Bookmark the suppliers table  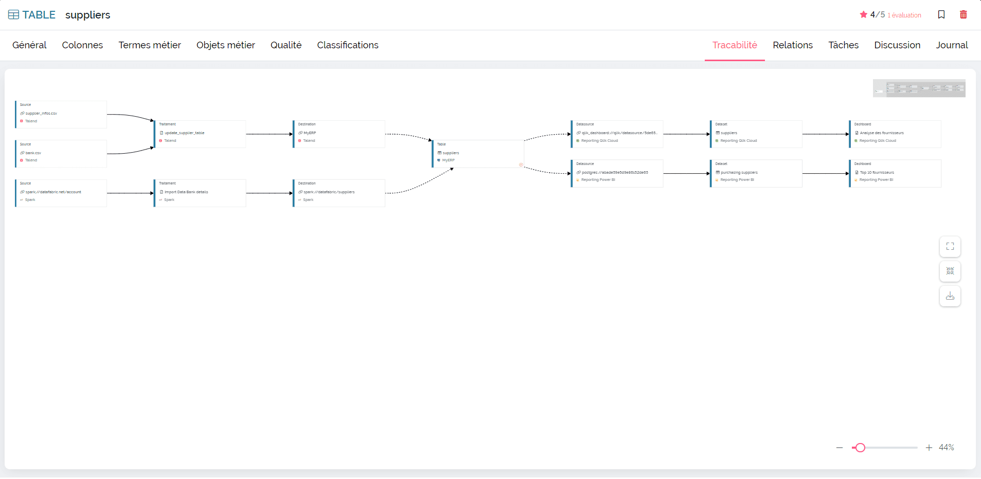click(x=941, y=14)
